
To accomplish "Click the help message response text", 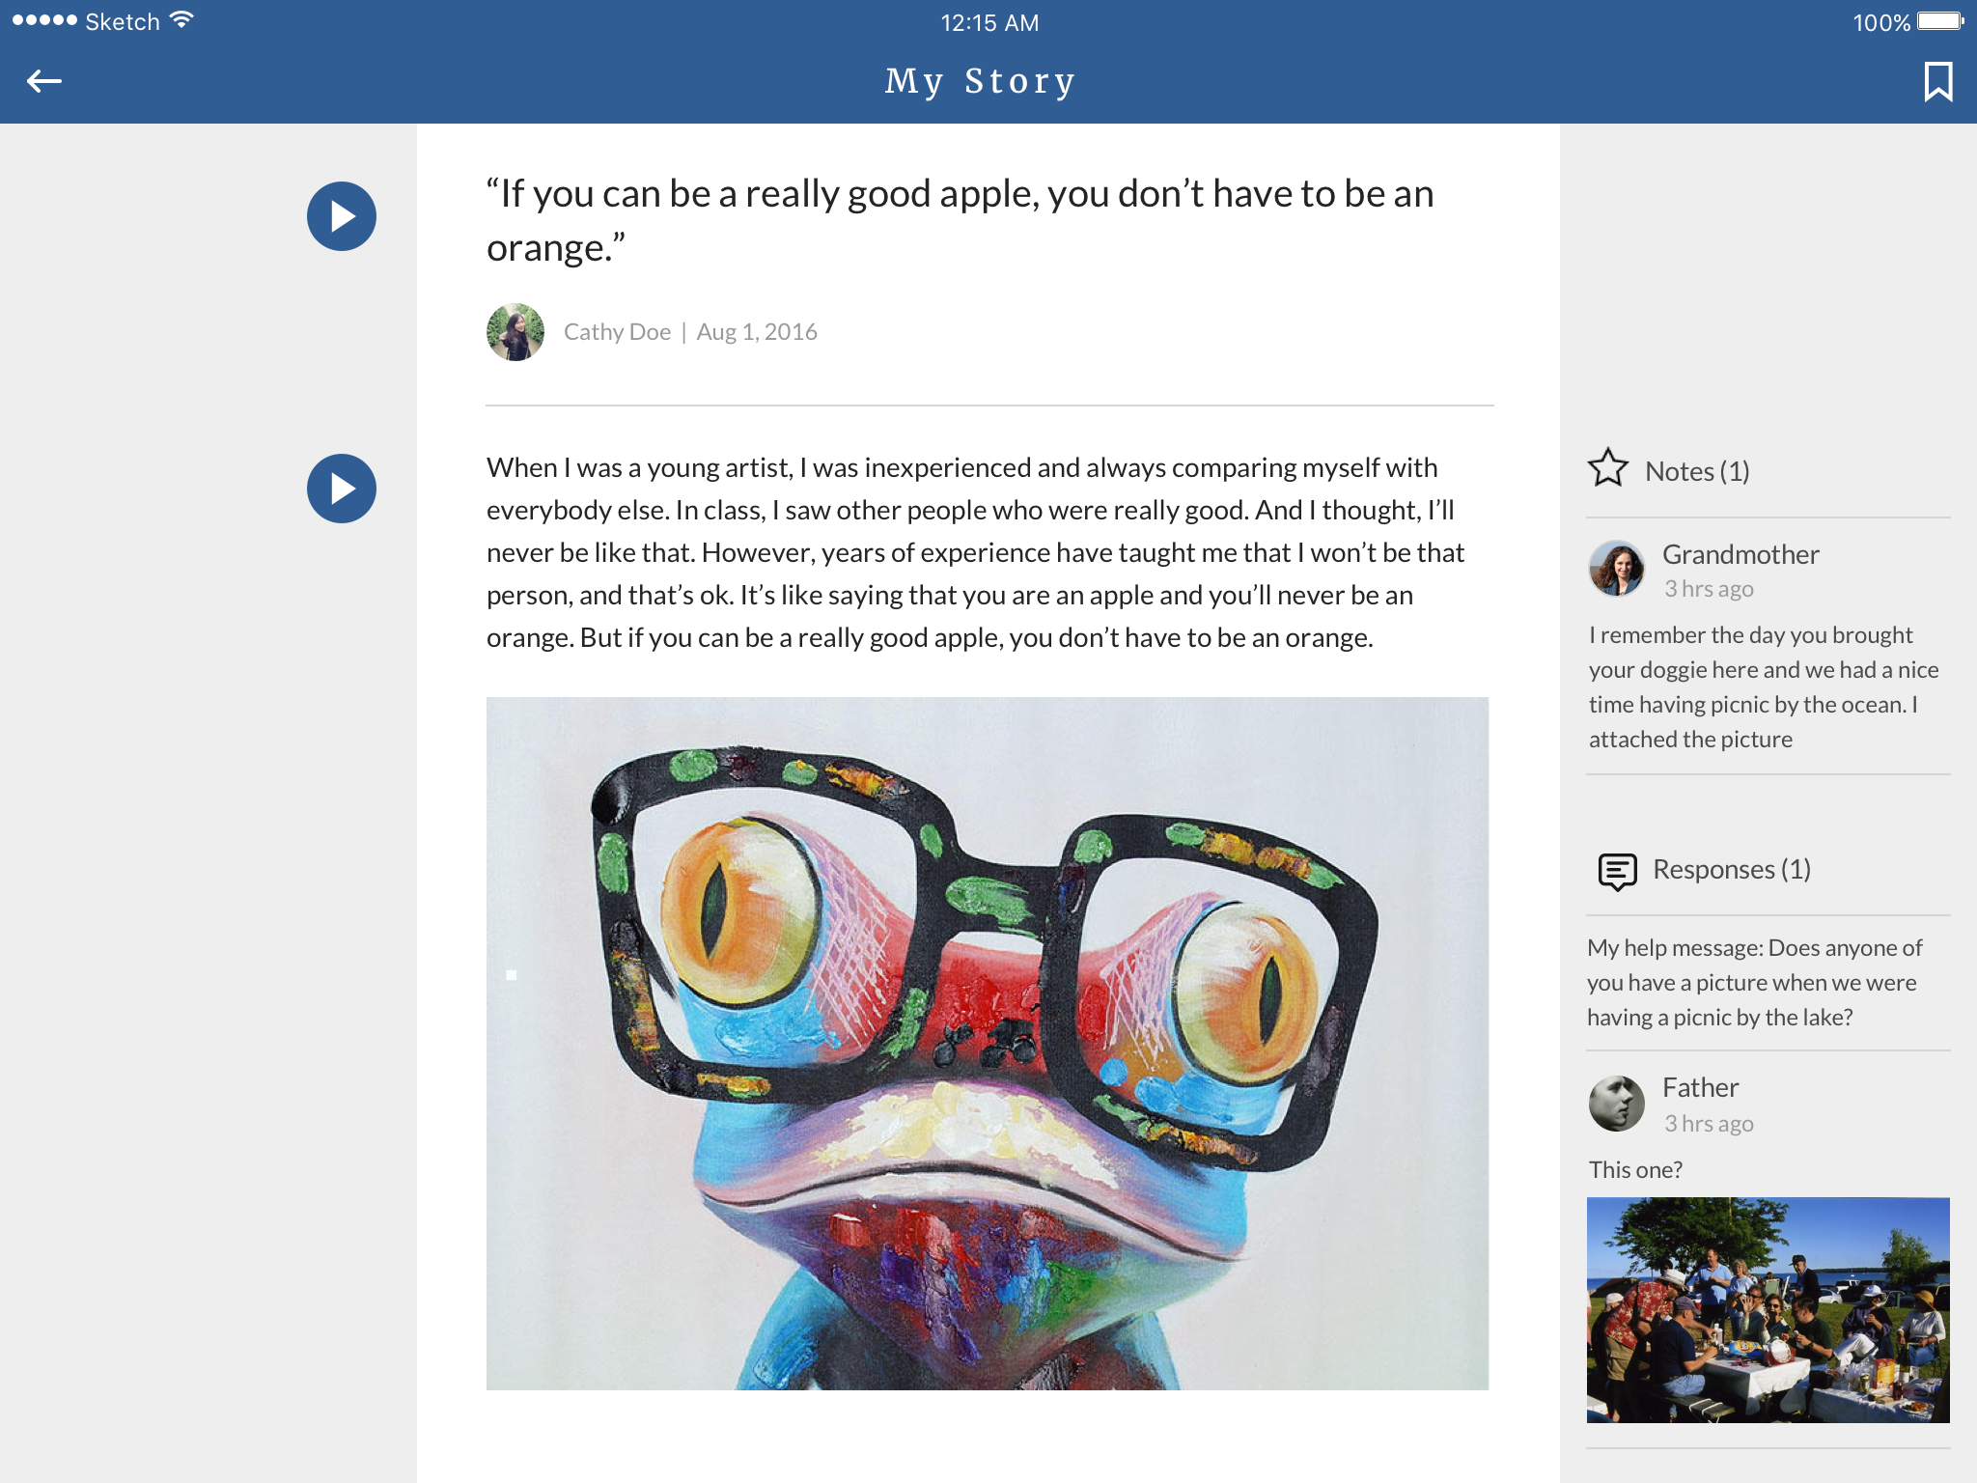I will click(1754, 982).
